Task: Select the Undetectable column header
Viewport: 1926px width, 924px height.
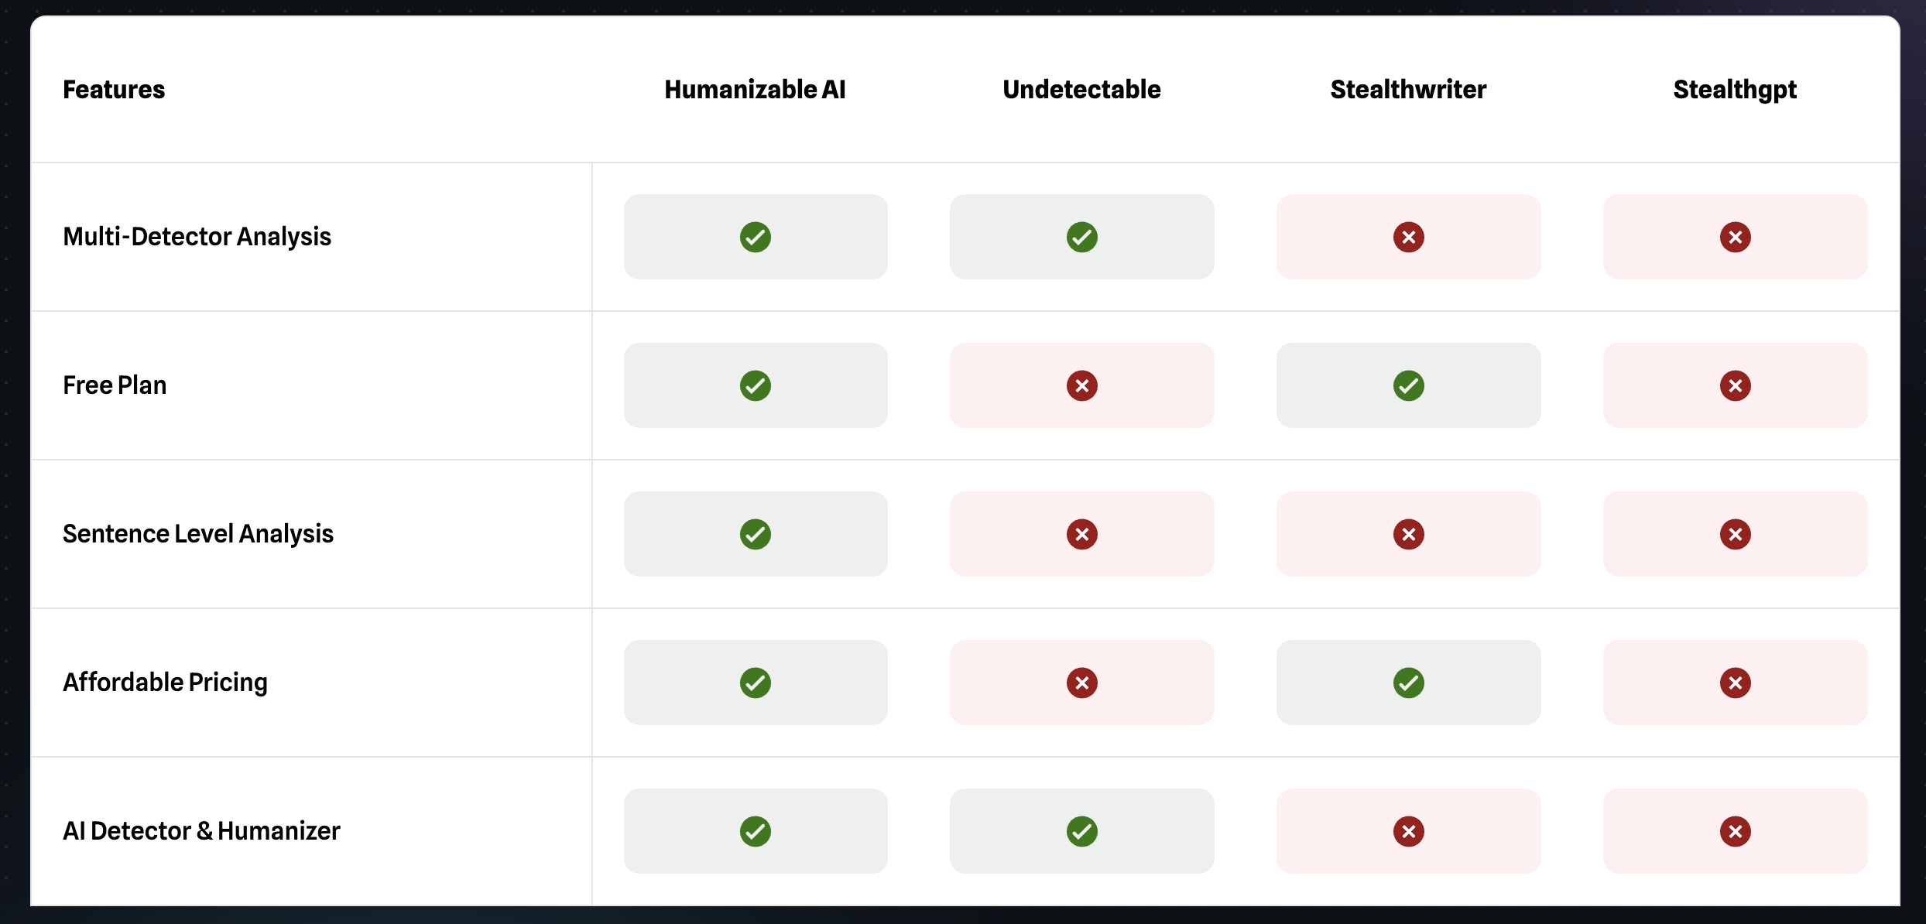Action: tap(1082, 90)
